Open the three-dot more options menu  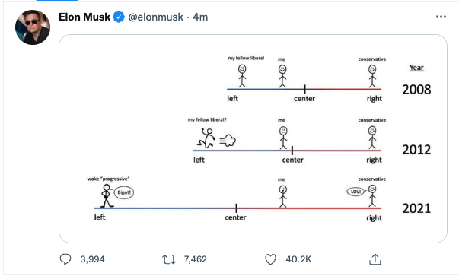coord(441,17)
